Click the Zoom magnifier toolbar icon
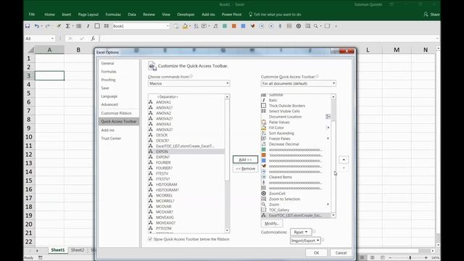The height and width of the screenshot is (261, 464). coord(316,26)
